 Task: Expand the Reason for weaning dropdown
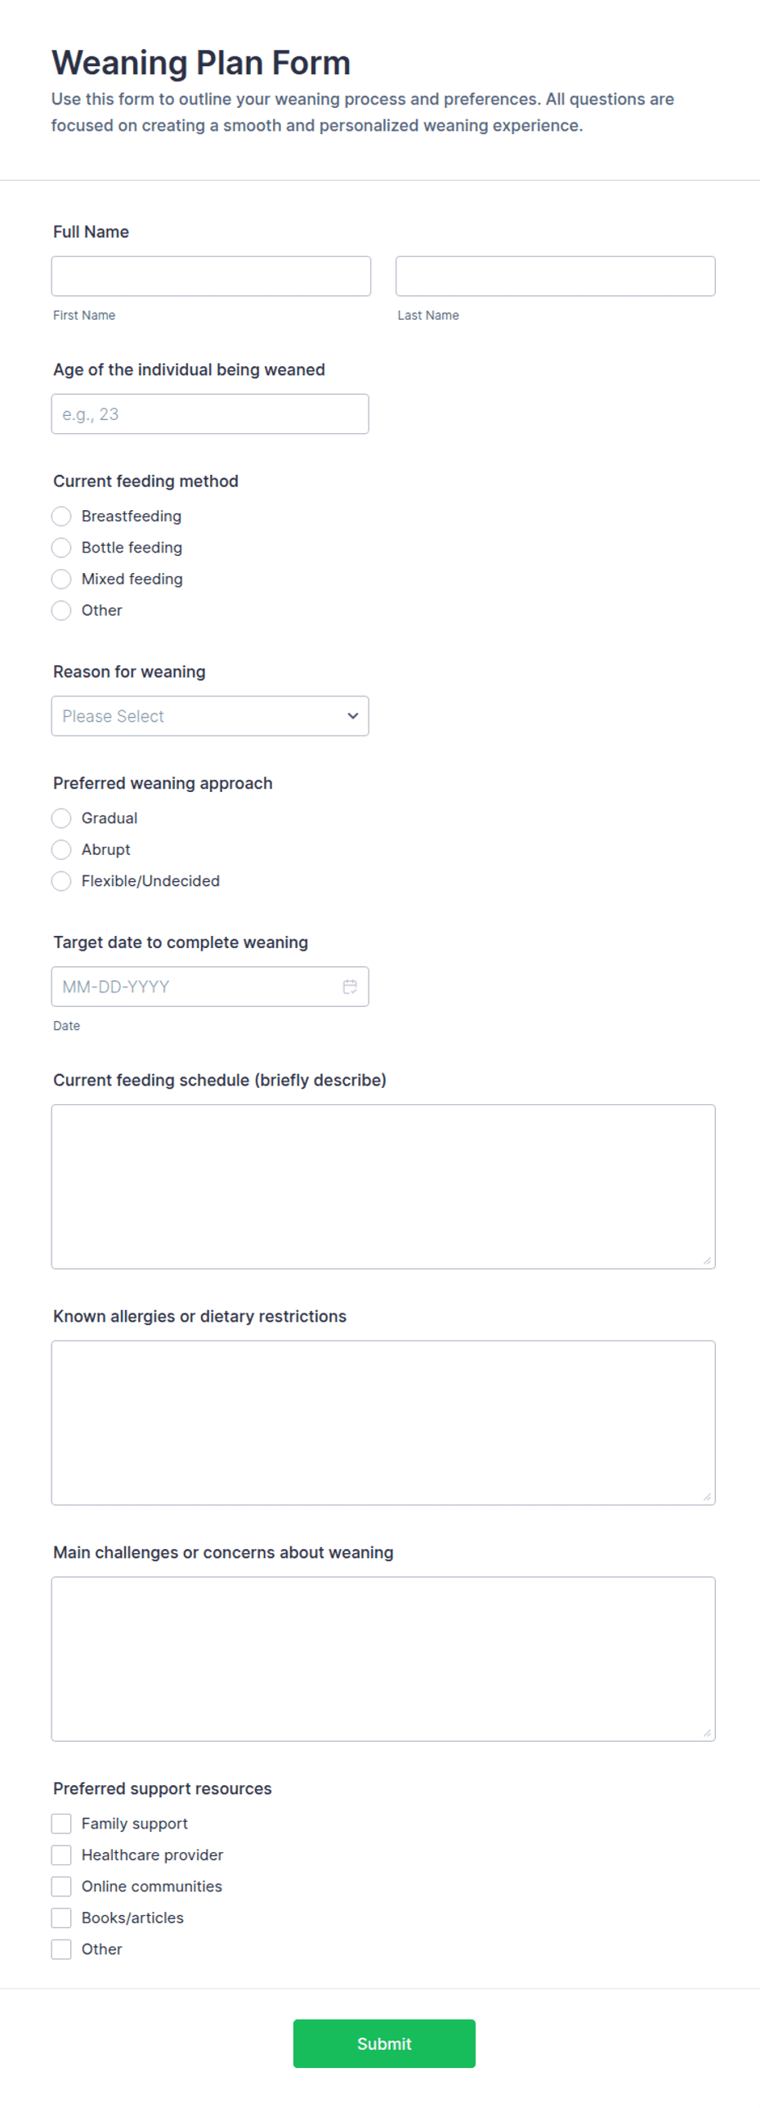click(210, 716)
